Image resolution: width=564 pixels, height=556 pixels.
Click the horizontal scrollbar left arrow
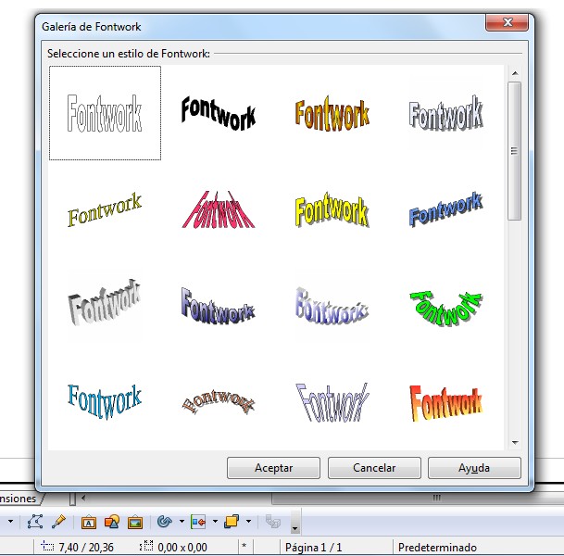83,498
